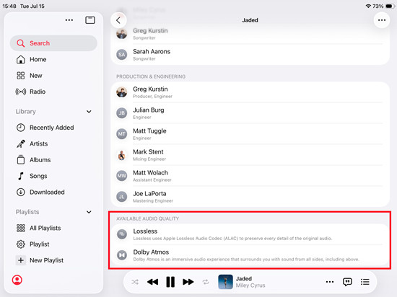Skip to the next track
This screenshot has height=297, width=397.
pyautogui.click(x=188, y=282)
